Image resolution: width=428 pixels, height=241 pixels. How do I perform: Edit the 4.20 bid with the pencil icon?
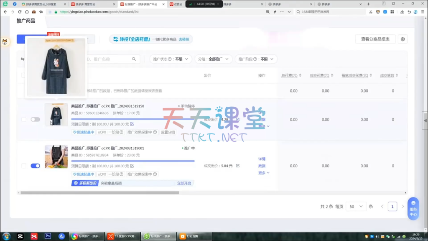point(237,120)
